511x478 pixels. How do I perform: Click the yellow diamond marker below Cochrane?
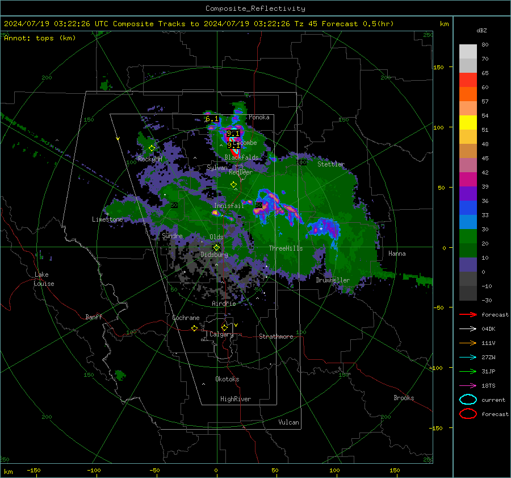tap(195, 328)
